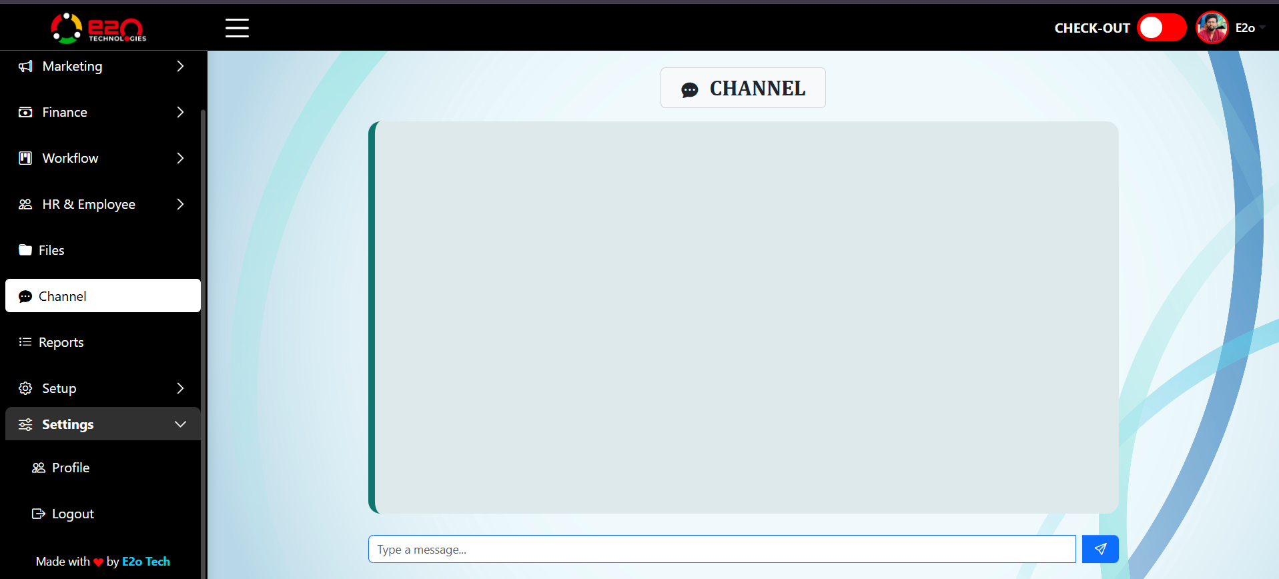The width and height of the screenshot is (1279, 579).
Task: Click Logout in the sidebar
Action: tap(73, 514)
